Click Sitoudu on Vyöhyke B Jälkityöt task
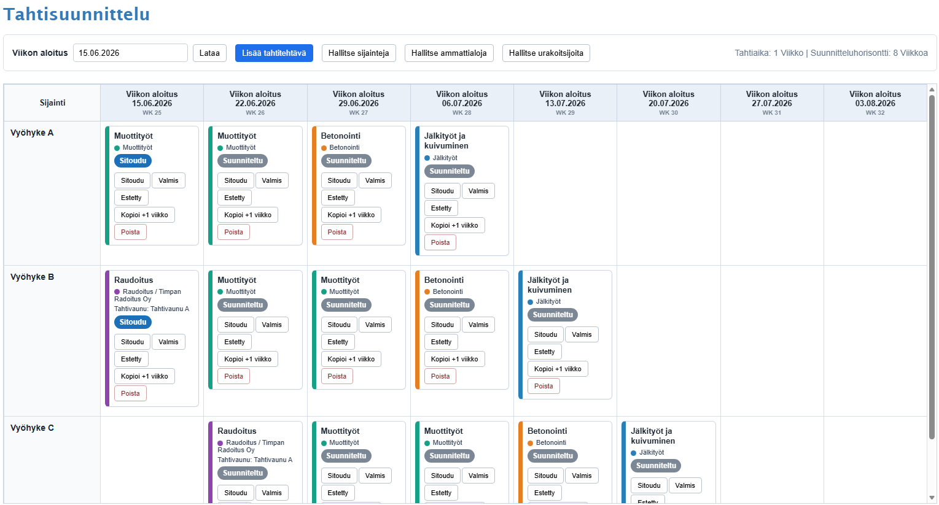The width and height of the screenshot is (939, 505). pos(545,334)
